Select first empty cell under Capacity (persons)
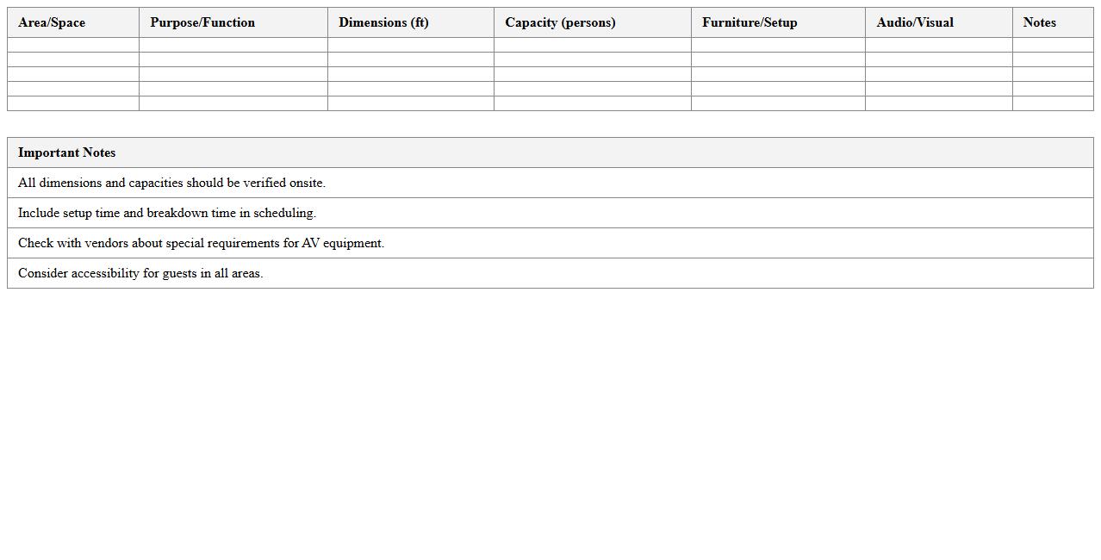Image resolution: width=1101 pixels, height=560 pixels. tap(592, 45)
